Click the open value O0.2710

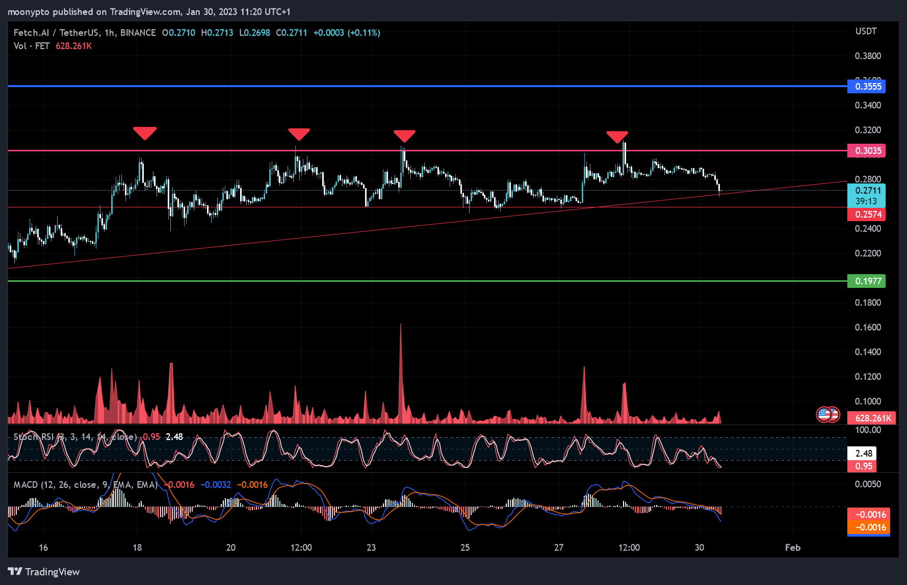point(178,33)
